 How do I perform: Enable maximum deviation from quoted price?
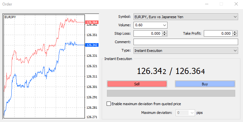(109, 104)
